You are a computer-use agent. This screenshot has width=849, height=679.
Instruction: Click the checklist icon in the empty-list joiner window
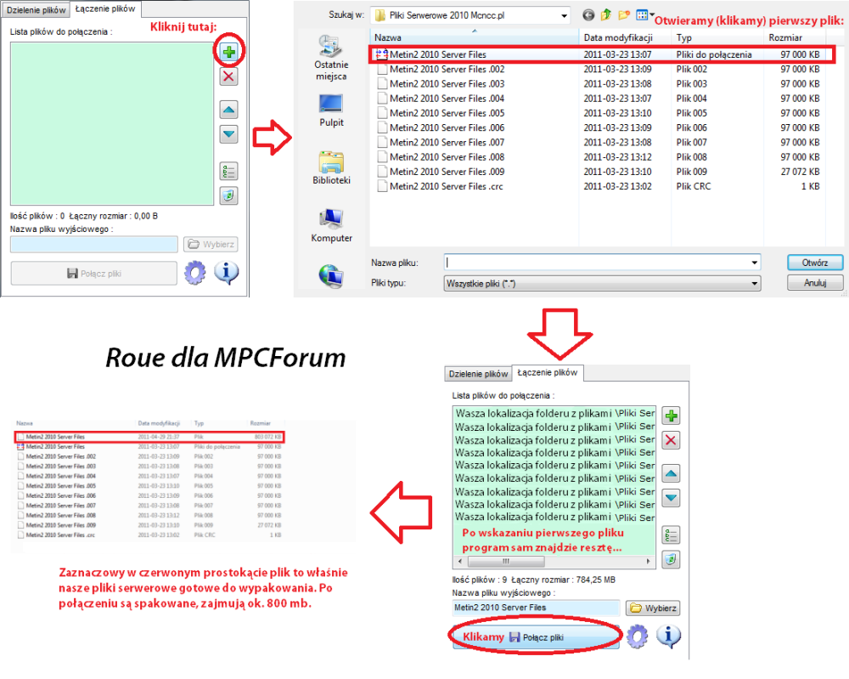coord(229,172)
